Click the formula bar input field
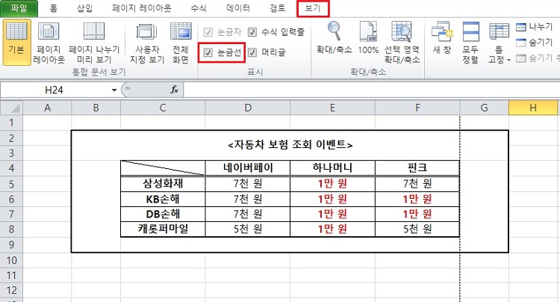The image size is (560, 302). tap(371, 90)
